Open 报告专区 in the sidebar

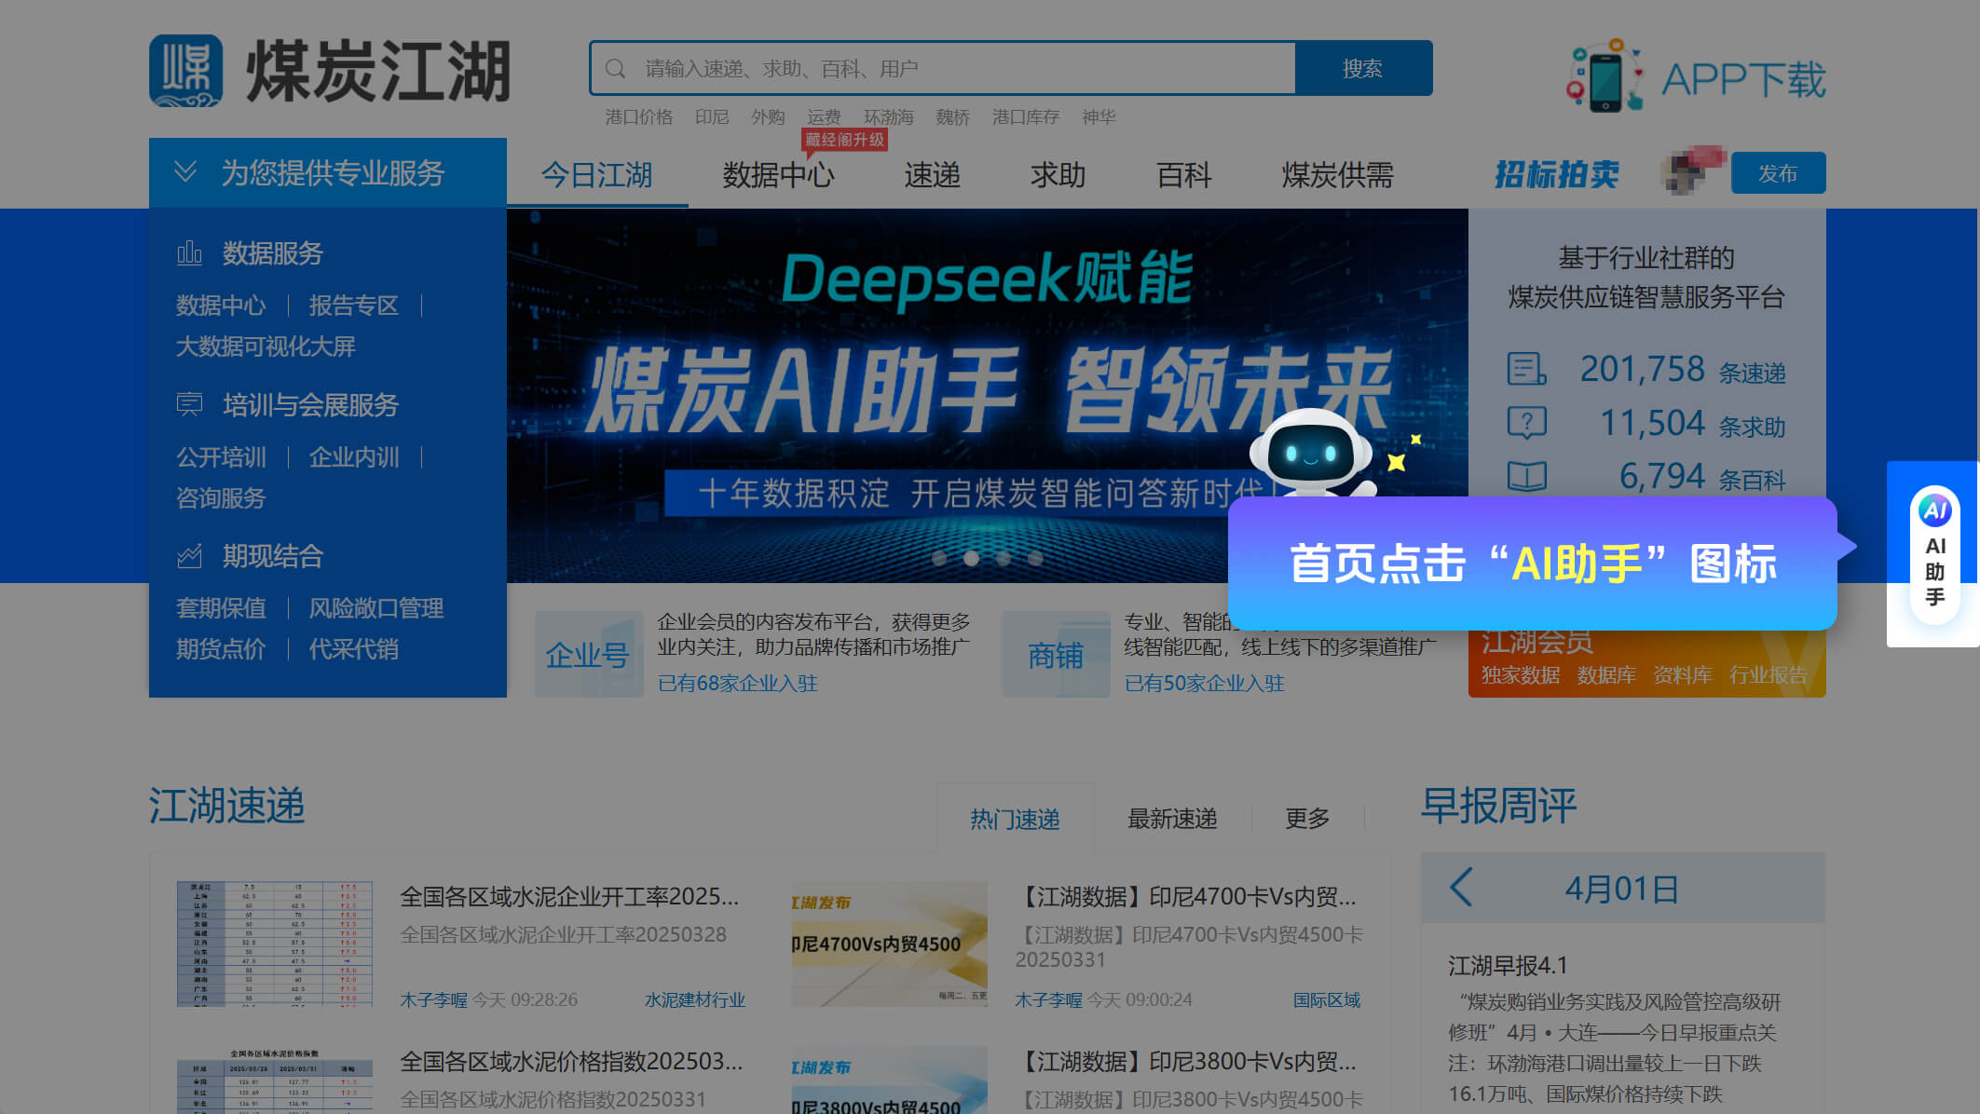click(353, 305)
